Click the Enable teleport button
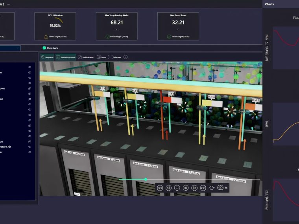The height and width of the screenshot is (224, 299). (x=86, y=57)
